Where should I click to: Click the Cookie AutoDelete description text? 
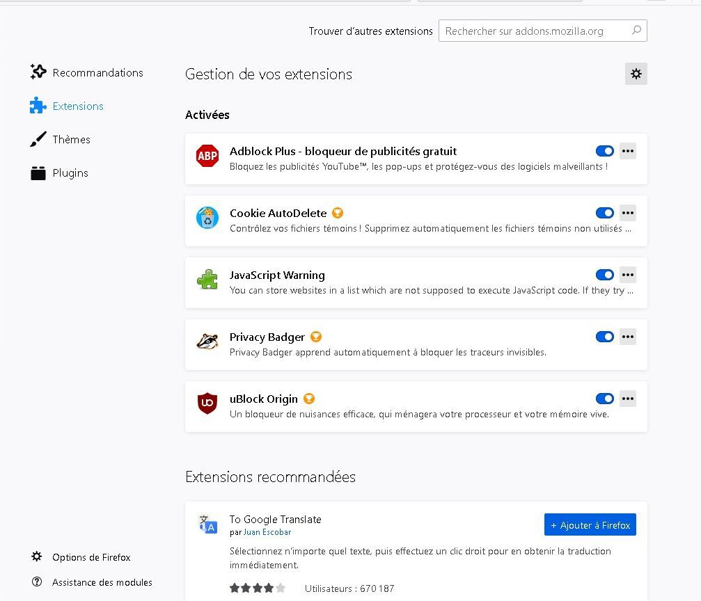(x=430, y=228)
